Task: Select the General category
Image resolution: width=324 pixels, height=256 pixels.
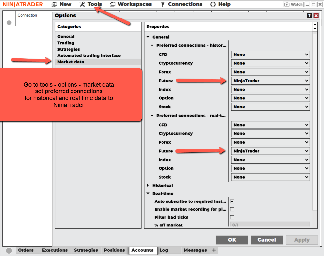Action: 66,37
